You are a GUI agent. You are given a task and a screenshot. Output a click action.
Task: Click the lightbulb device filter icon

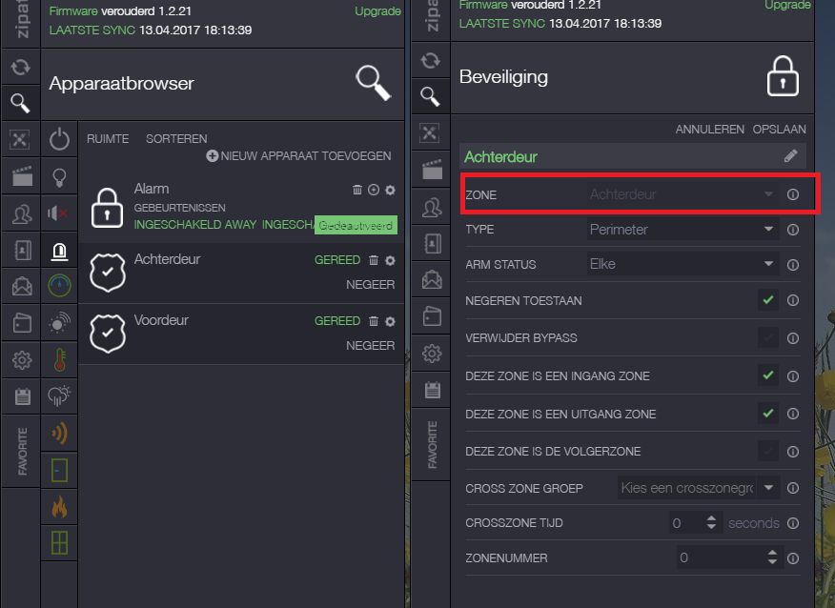(59, 177)
